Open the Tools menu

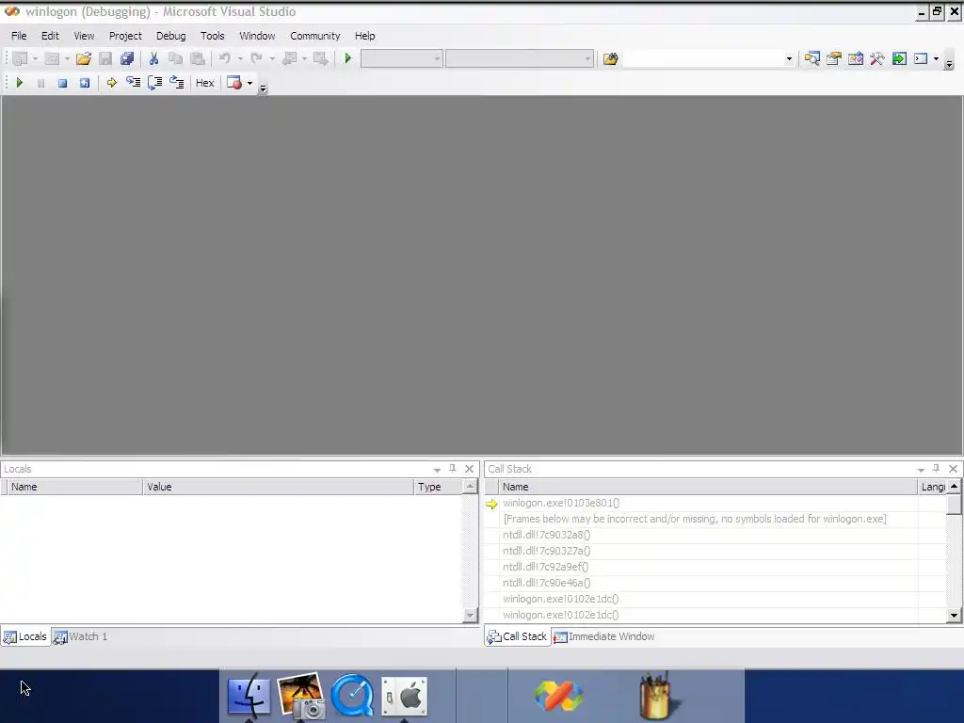pos(212,36)
